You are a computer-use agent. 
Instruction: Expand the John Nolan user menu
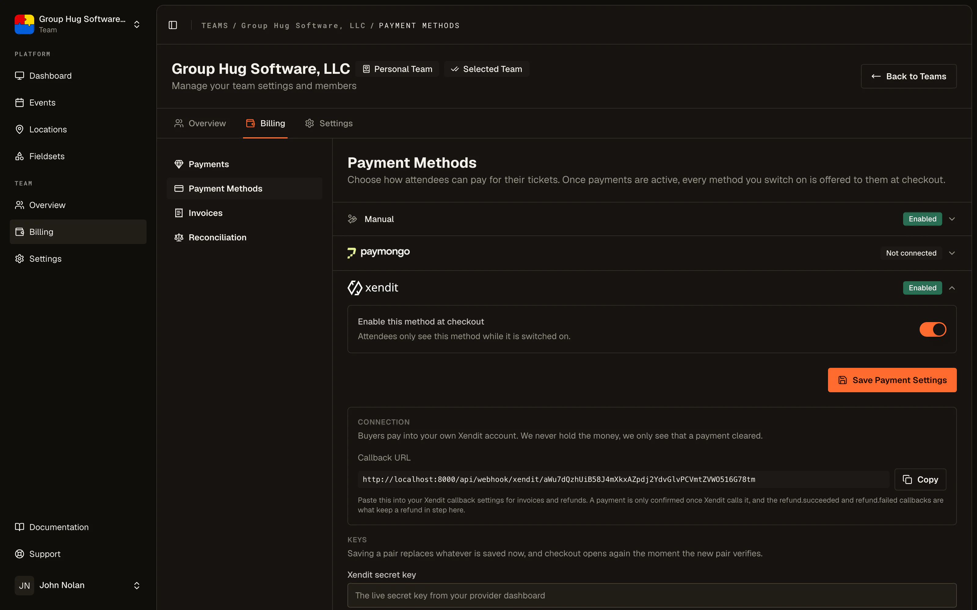click(x=136, y=585)
